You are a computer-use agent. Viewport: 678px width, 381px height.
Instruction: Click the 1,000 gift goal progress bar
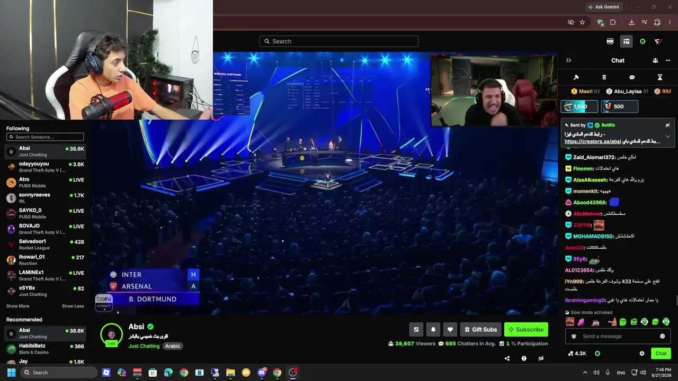tap(579, 106)
